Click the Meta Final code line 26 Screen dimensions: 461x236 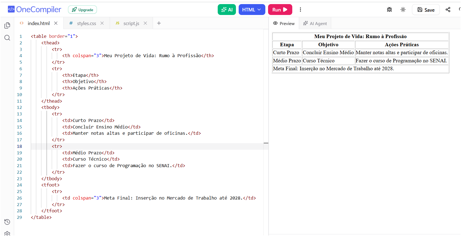coord(159,198)
